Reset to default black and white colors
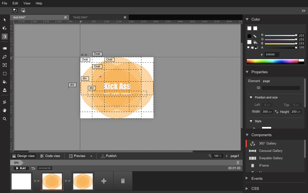 click(x=249, y=48)
